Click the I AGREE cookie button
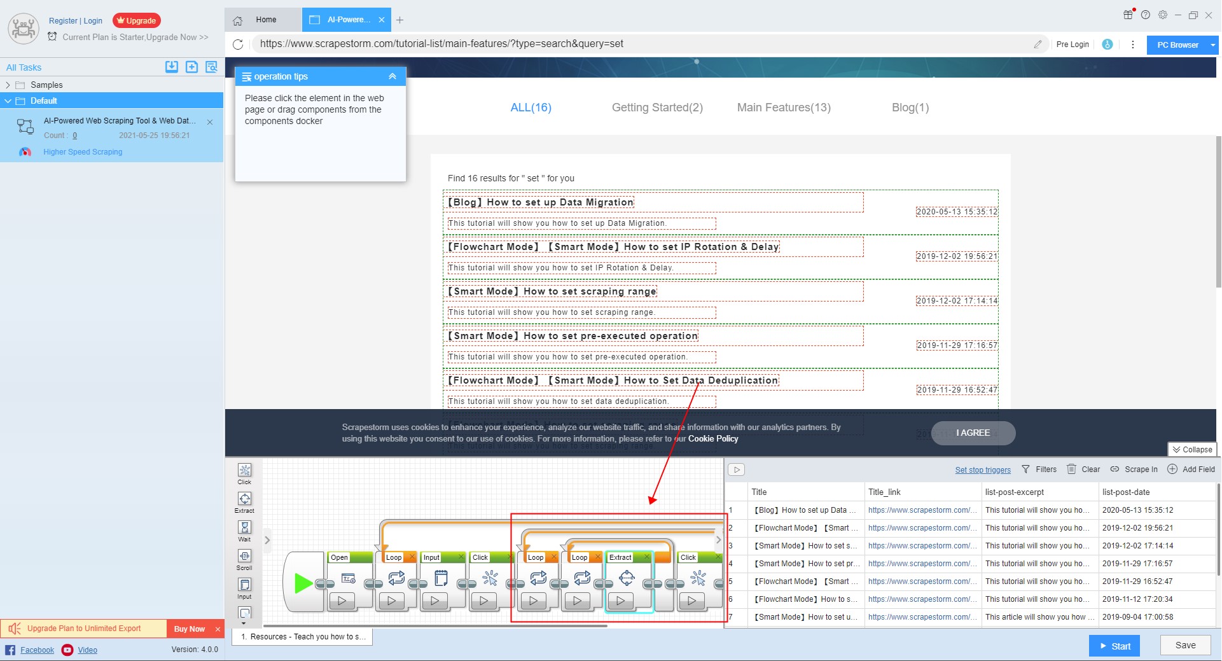Viewport: 1222px width, 661px height. (973, 433)
